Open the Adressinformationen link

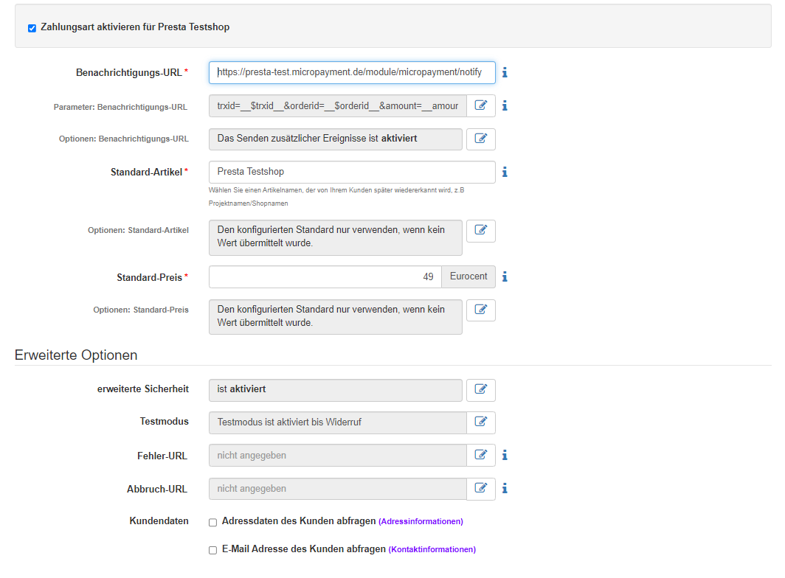421,521
